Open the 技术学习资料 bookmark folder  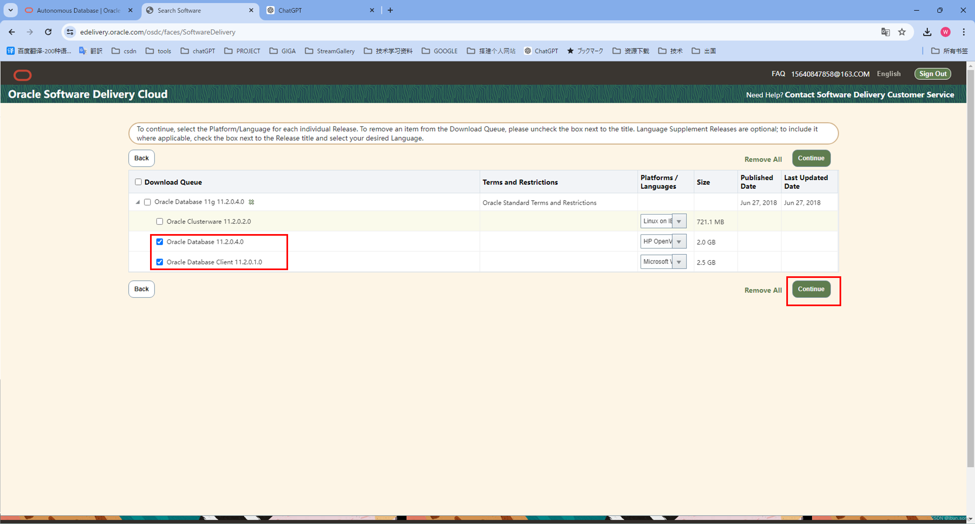[388, 51]
